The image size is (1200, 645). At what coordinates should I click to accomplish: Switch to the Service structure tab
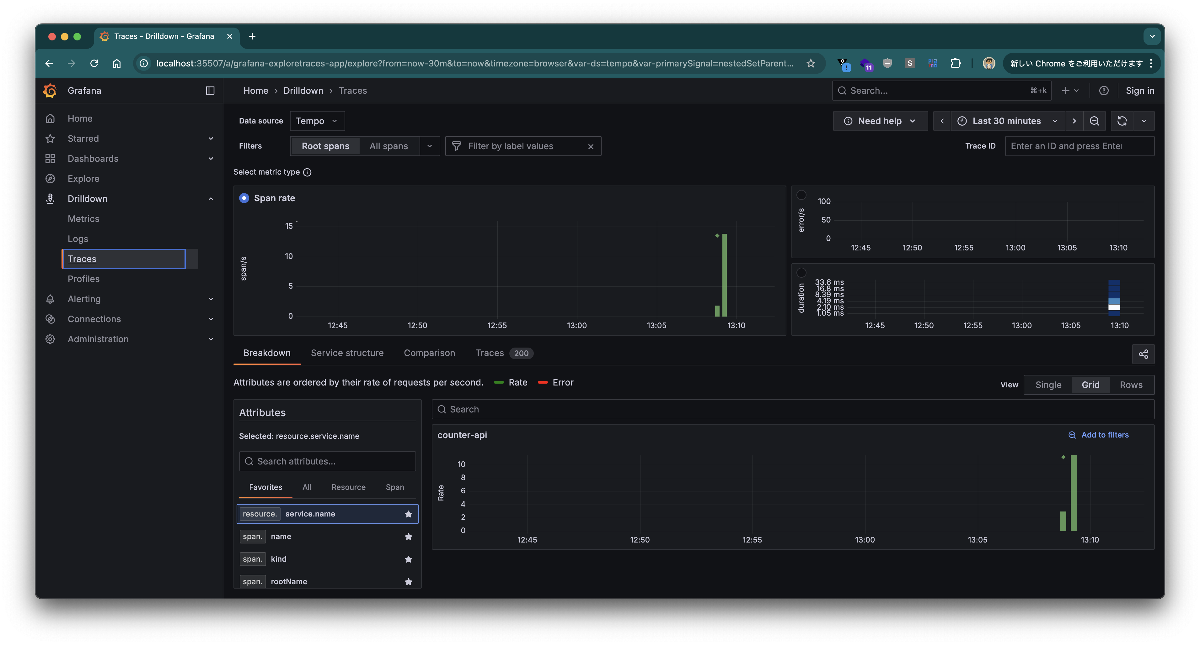pos(347,353)
